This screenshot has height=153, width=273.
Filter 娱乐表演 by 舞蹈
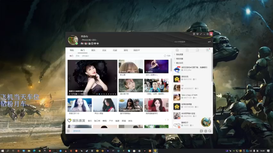pyautogui.click(x=104, y=121)
